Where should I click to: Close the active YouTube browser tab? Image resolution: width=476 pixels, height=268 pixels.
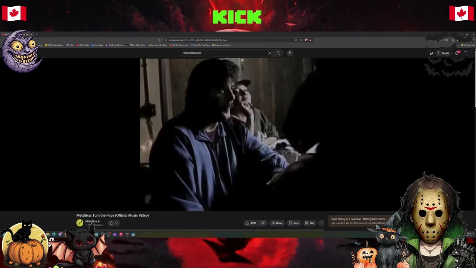click(x=32, y=34)
